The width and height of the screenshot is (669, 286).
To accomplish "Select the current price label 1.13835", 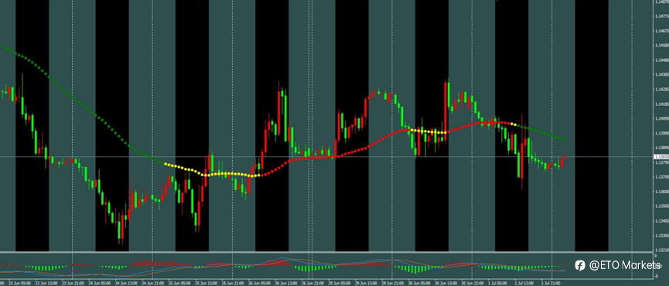I will (x=660, y=157).
